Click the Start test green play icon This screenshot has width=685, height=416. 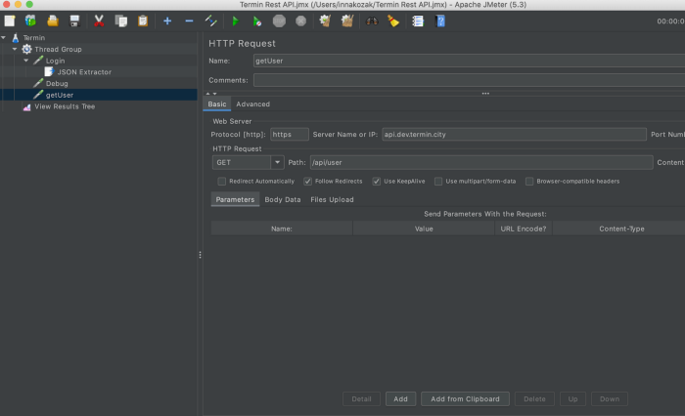pos(235,21)
